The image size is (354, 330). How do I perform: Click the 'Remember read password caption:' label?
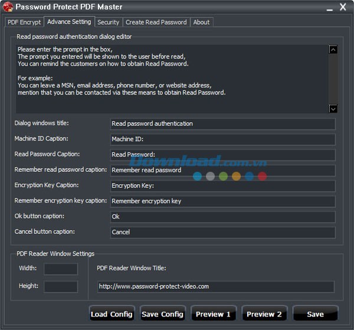pyautogui.click(x=61, y=169)
